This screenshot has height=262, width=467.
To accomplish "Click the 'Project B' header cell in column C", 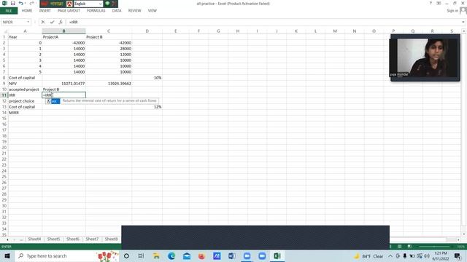I will (109, 37).
